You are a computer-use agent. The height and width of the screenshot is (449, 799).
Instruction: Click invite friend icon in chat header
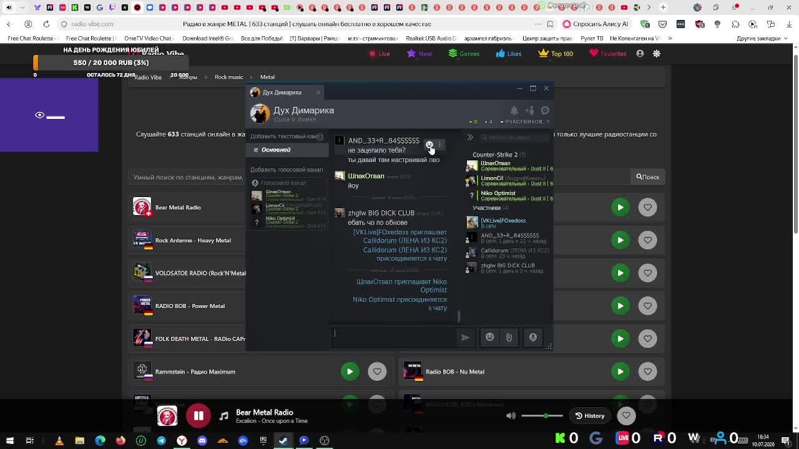point(530,110)
